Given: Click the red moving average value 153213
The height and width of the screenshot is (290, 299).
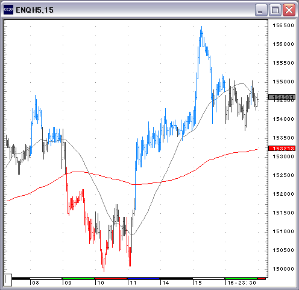Looking at the screenshot, I should pos(282,149).
